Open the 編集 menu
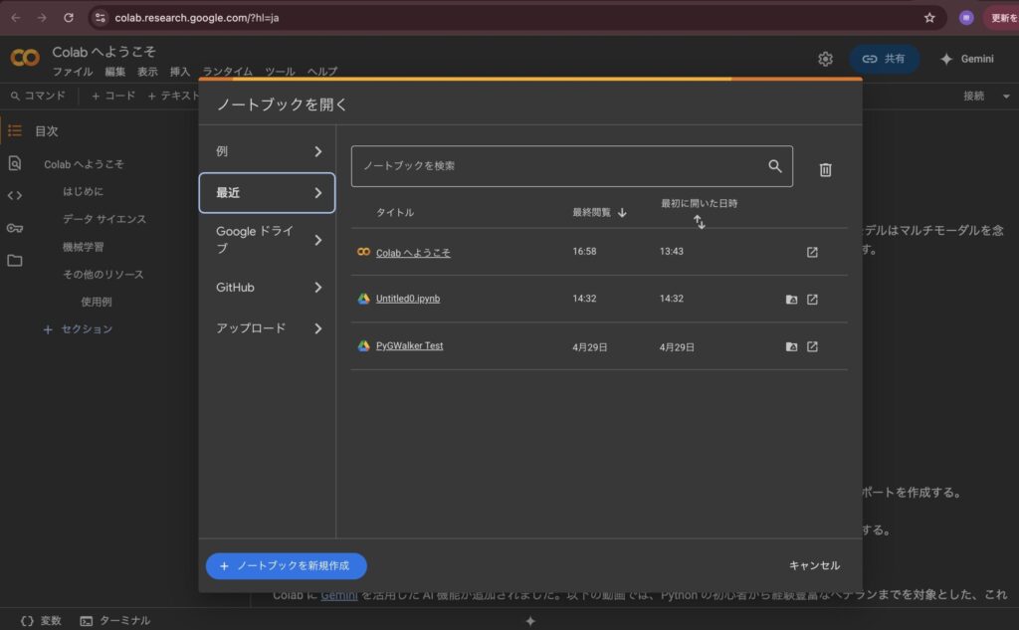 [115, 72]
